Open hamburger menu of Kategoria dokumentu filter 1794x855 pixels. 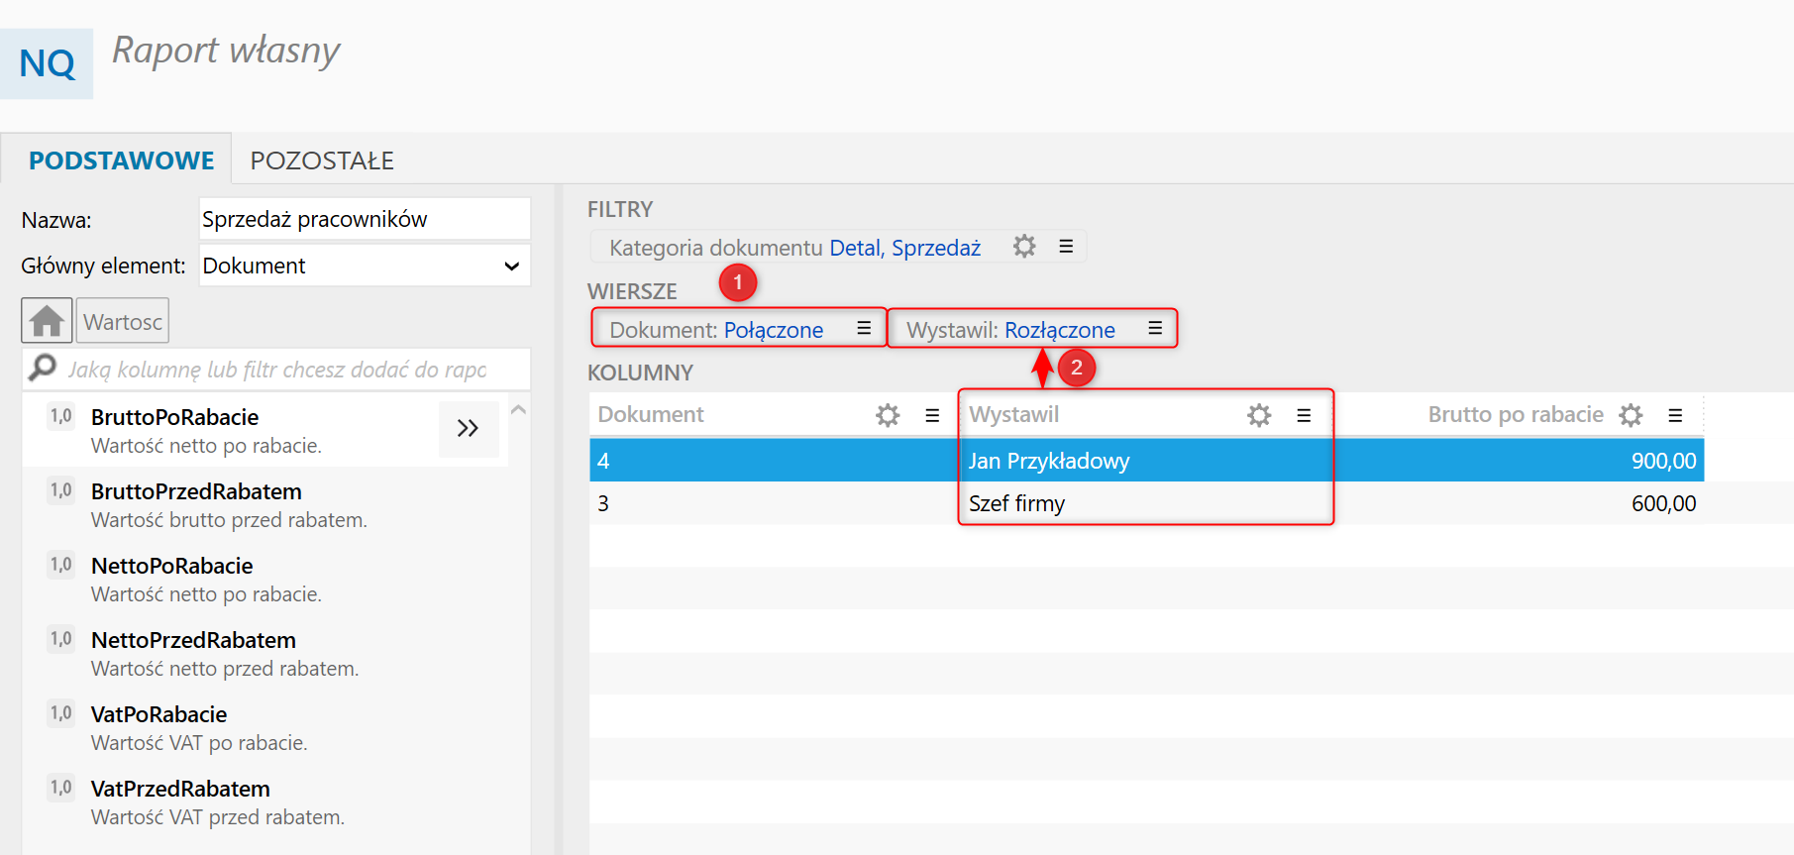click(x=1066, y=246)
